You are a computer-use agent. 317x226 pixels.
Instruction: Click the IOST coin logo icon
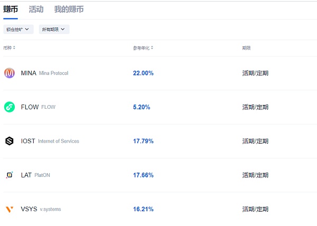click(x=10, y=141)
